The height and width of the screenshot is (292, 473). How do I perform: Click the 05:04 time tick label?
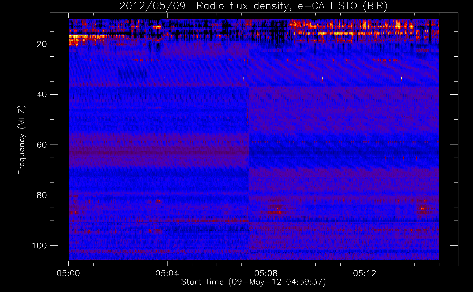(x=167, y=274)
